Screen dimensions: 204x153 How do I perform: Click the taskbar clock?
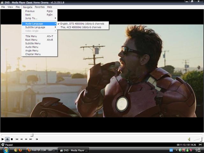coord(198,150)
